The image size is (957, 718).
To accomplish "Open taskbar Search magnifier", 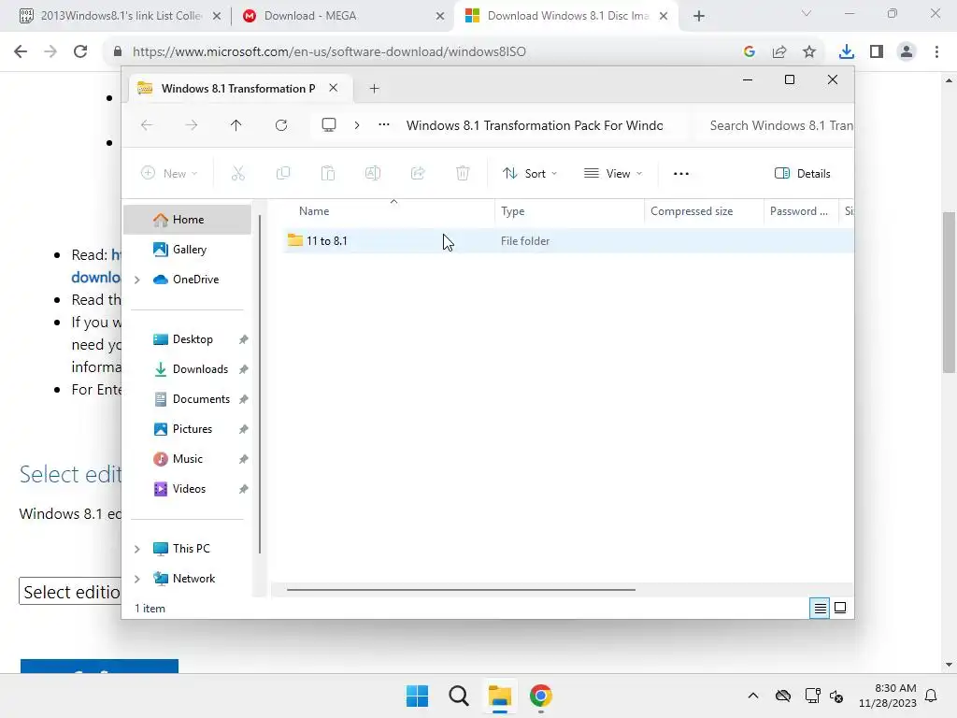I will tap(458, 696).
